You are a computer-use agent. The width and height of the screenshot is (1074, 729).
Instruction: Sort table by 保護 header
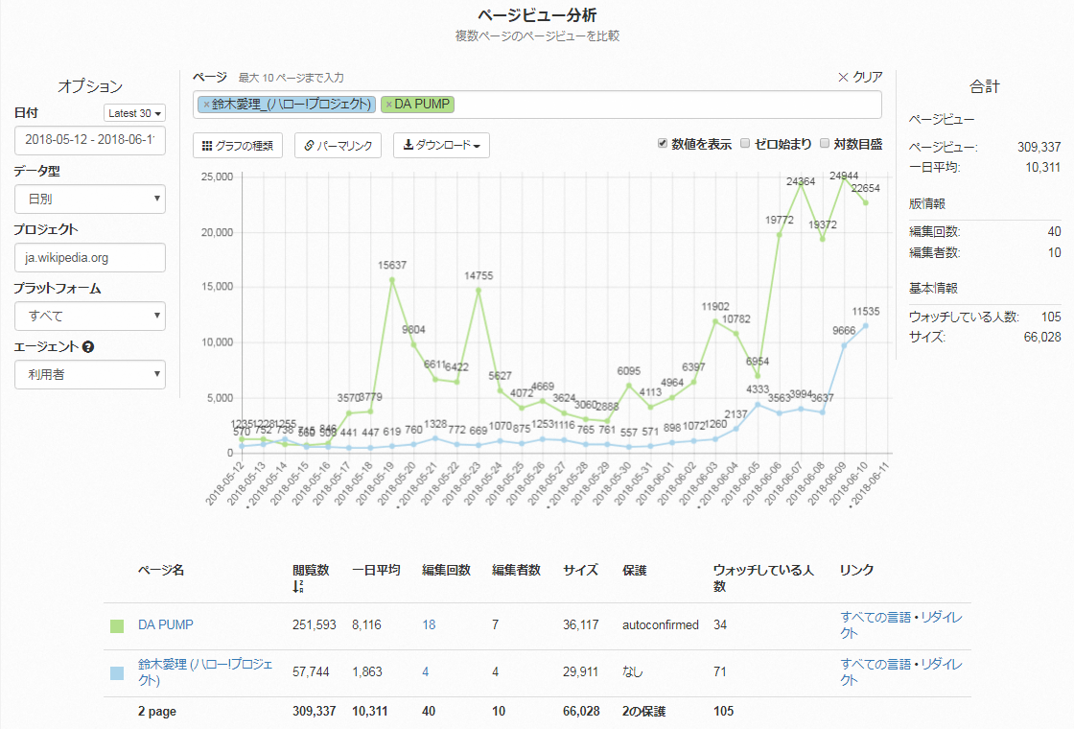[634, 570]
